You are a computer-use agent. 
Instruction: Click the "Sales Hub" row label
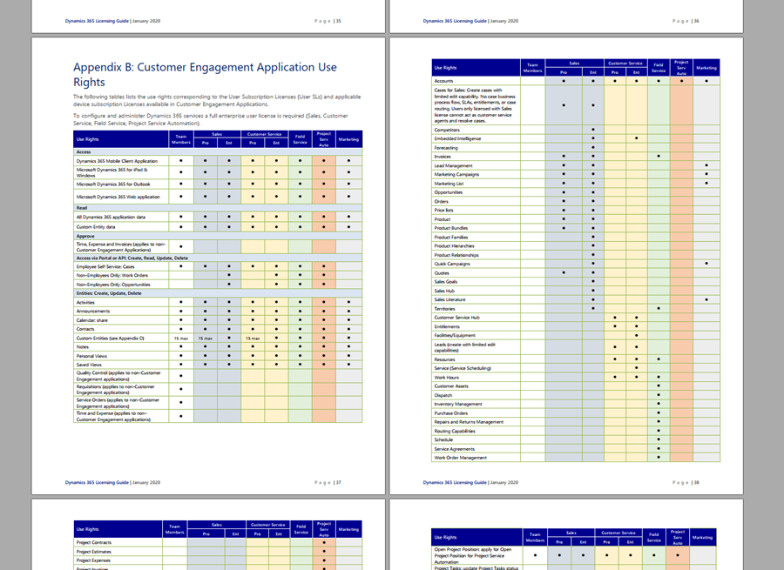(444, 291)
